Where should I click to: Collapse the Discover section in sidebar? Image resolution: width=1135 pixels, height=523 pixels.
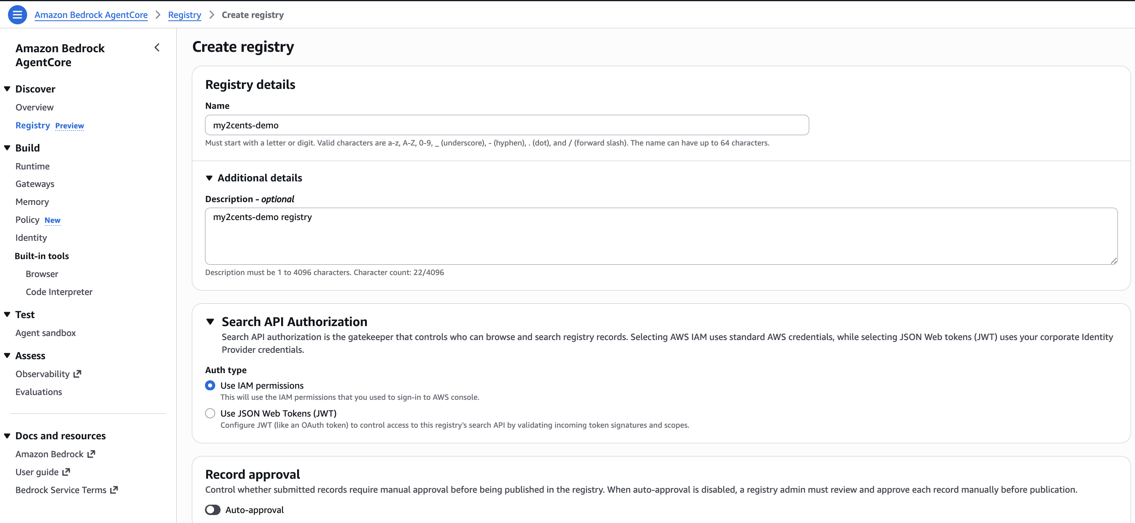pyautogui.click(x=7, y=88)
